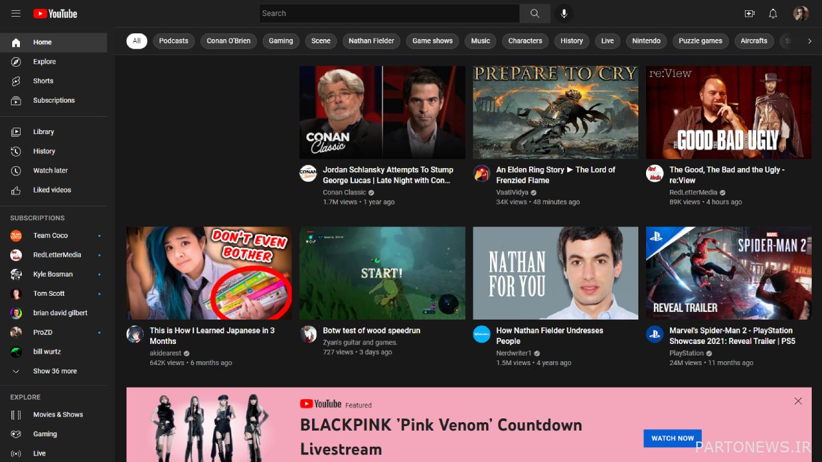This screenshot has width=822, height=462.
Task: Select the Scene filter chip
Action: [x=320, y=41]
